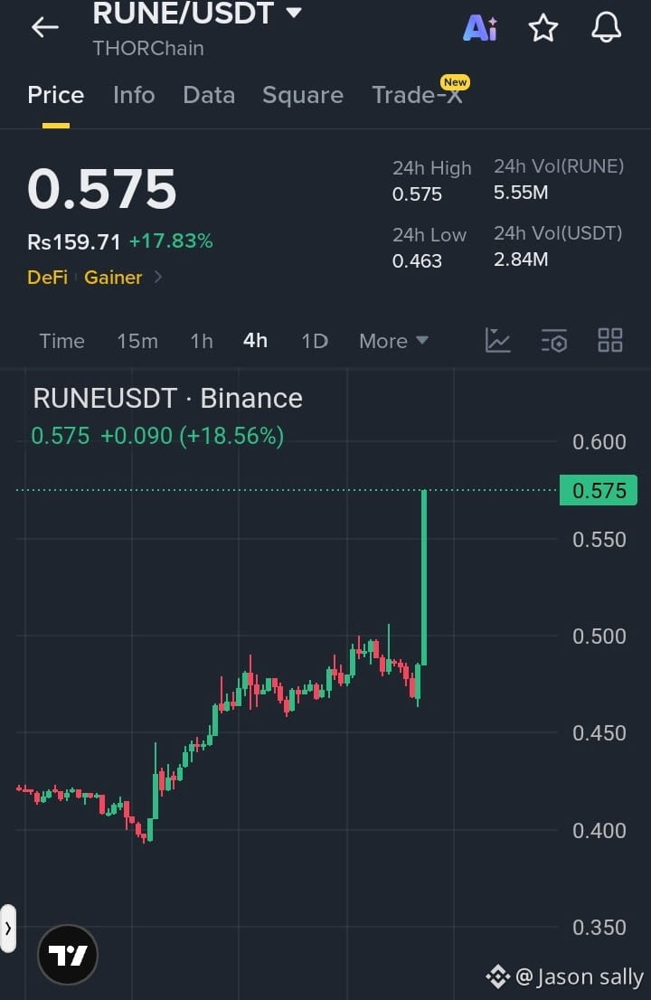
Task: Tap the 24h High value 0.575
Action: [417, 193]
